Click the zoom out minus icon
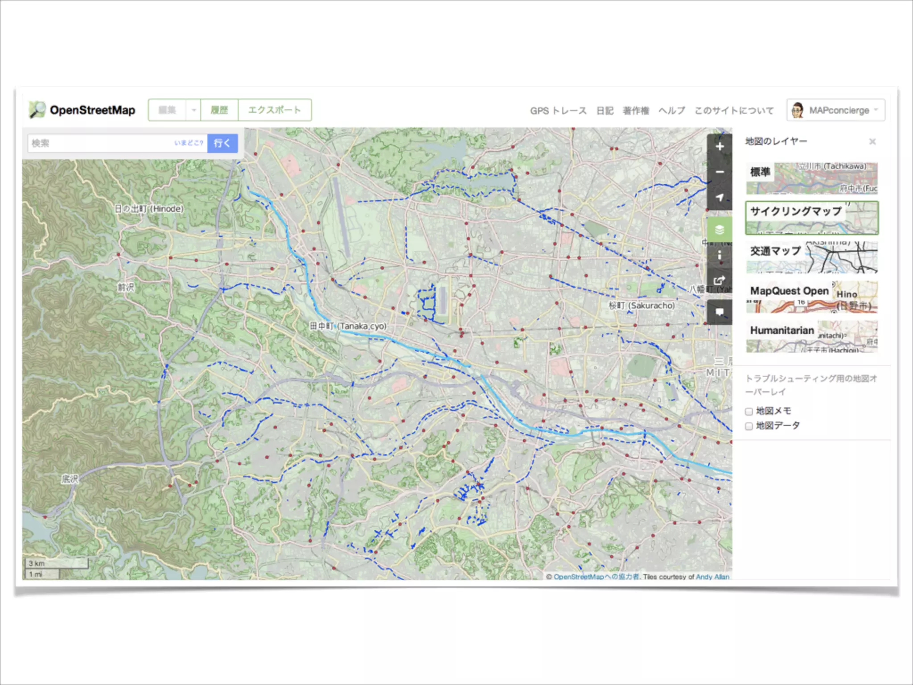This screenshot has width=913, height=685. click(x=719, y=172)
